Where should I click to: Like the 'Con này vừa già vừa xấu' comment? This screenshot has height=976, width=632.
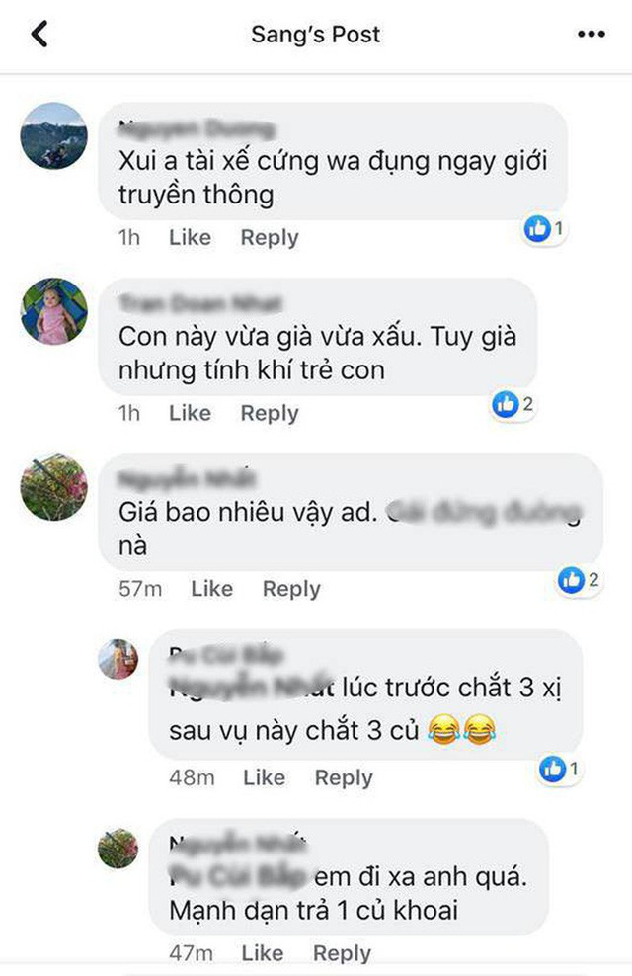[x=190, y=413]
